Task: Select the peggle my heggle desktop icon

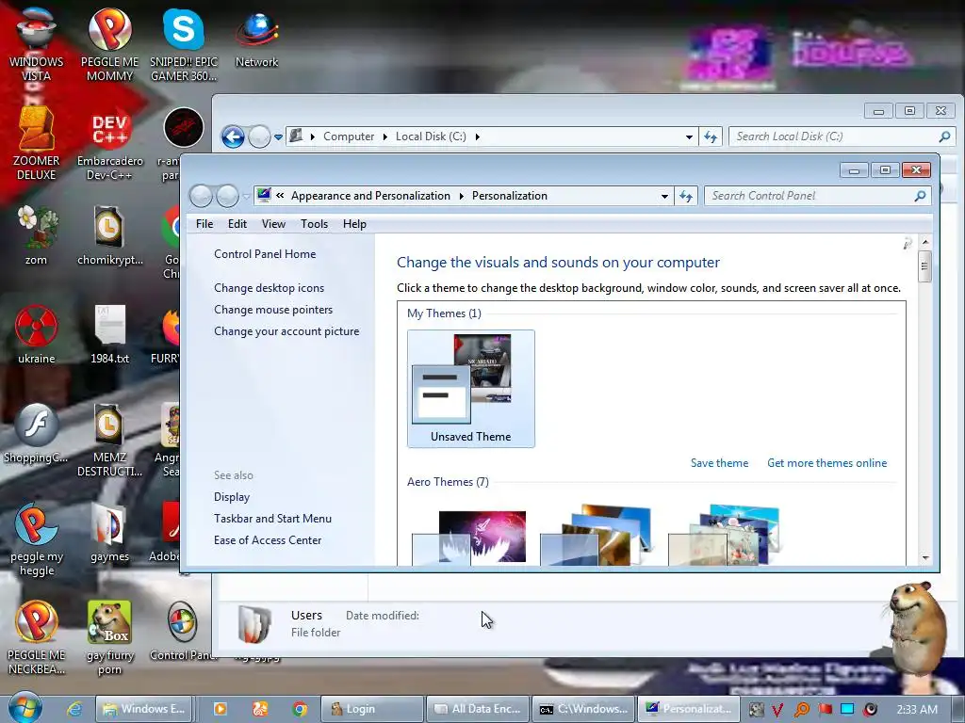Action: point(37,539)
